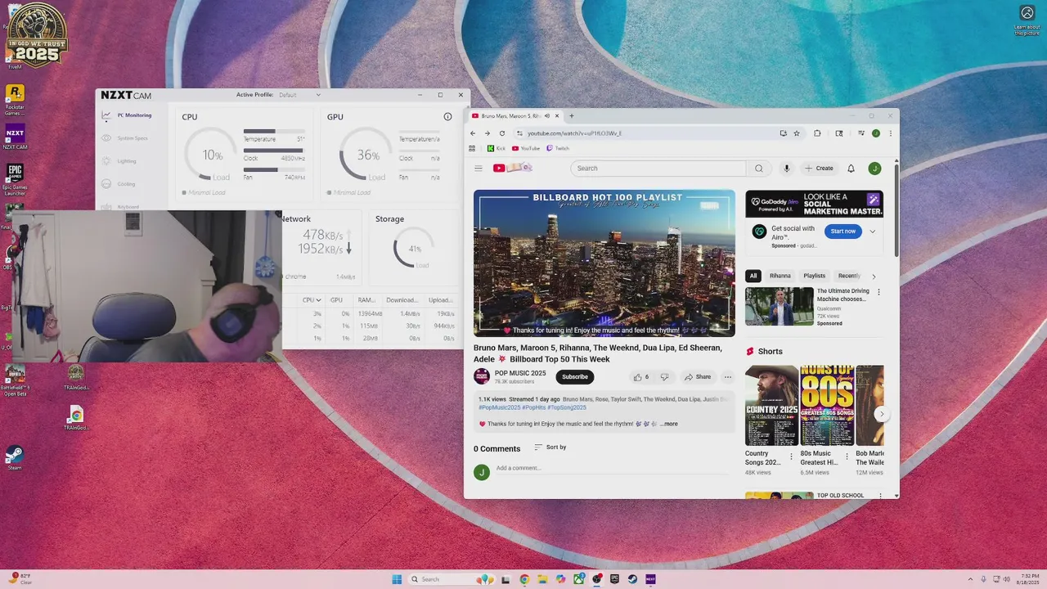Click the Chrome address bar URL
This screenshot has height=589, width=1047.
[574, 133]
